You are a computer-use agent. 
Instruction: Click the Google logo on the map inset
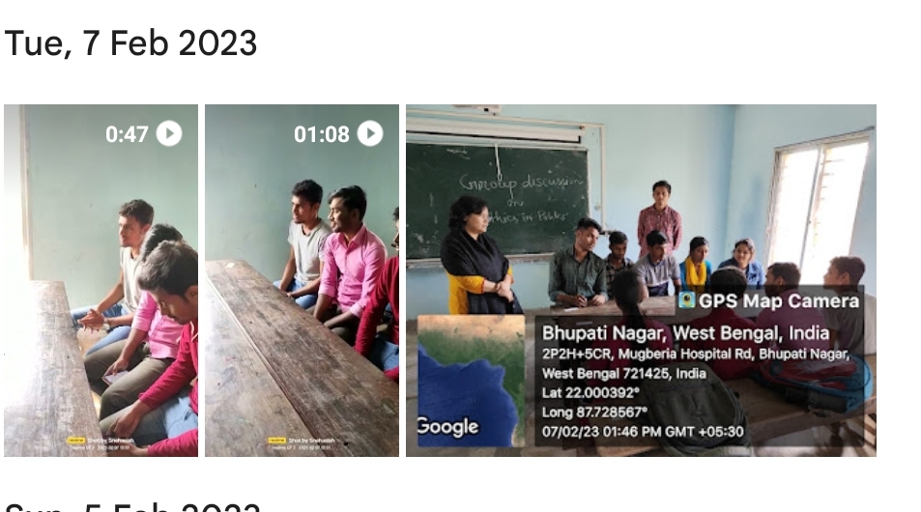point(447,426)
